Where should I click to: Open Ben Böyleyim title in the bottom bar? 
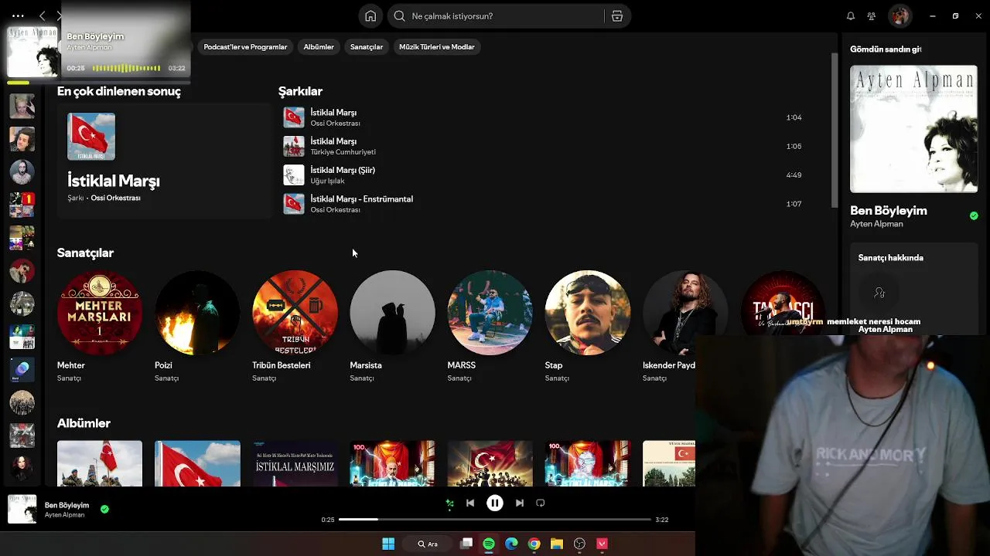(67, 505)
